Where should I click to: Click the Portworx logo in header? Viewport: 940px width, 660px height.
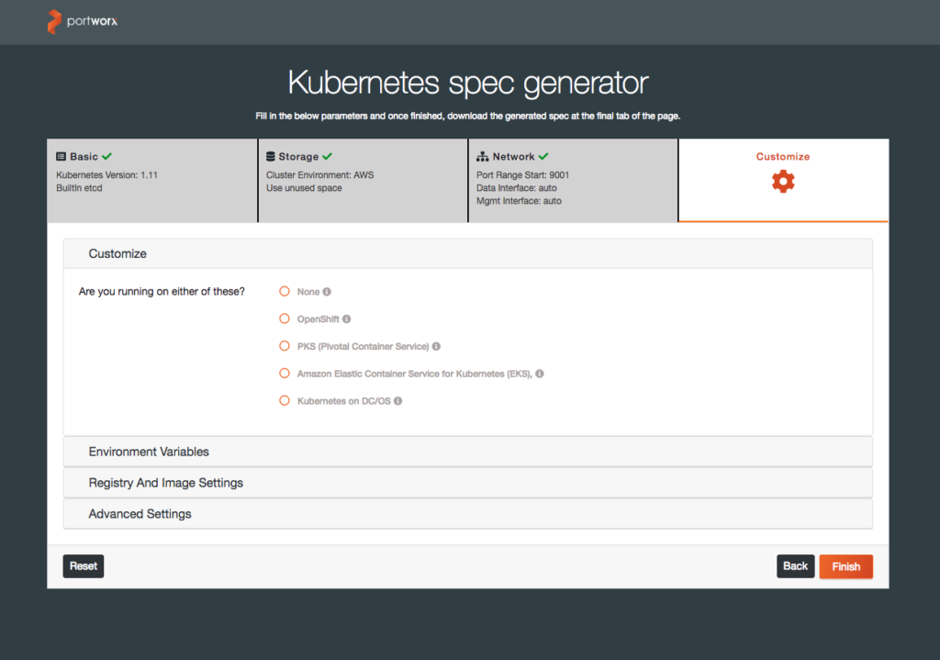[x=82, y=21]
